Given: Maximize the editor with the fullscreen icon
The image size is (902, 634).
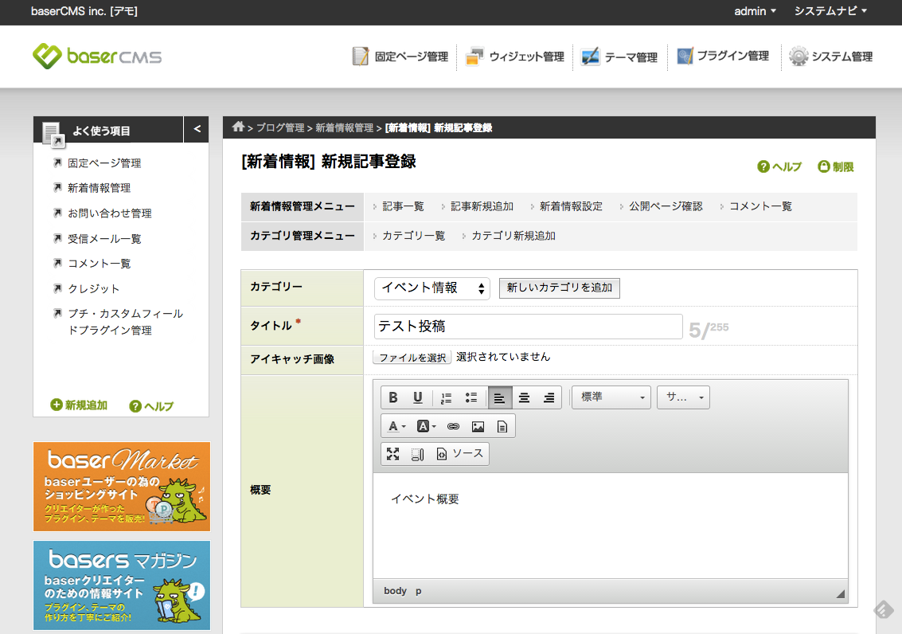Looking at the screenshot, I should click(x=392, y=453).
